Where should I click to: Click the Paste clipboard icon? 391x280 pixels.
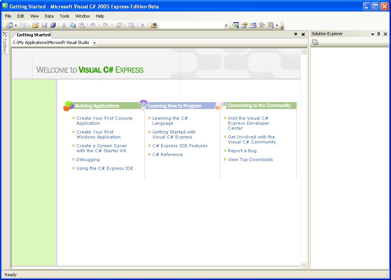82,25
